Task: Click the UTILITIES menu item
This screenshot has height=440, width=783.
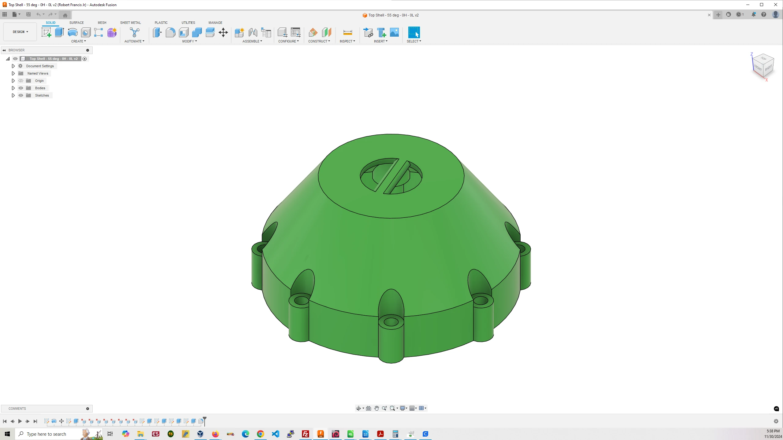Action: 188,23
